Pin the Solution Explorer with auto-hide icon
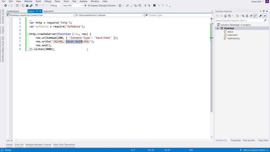The width and height of the screenshot is (270, 152). click(264, 11)
